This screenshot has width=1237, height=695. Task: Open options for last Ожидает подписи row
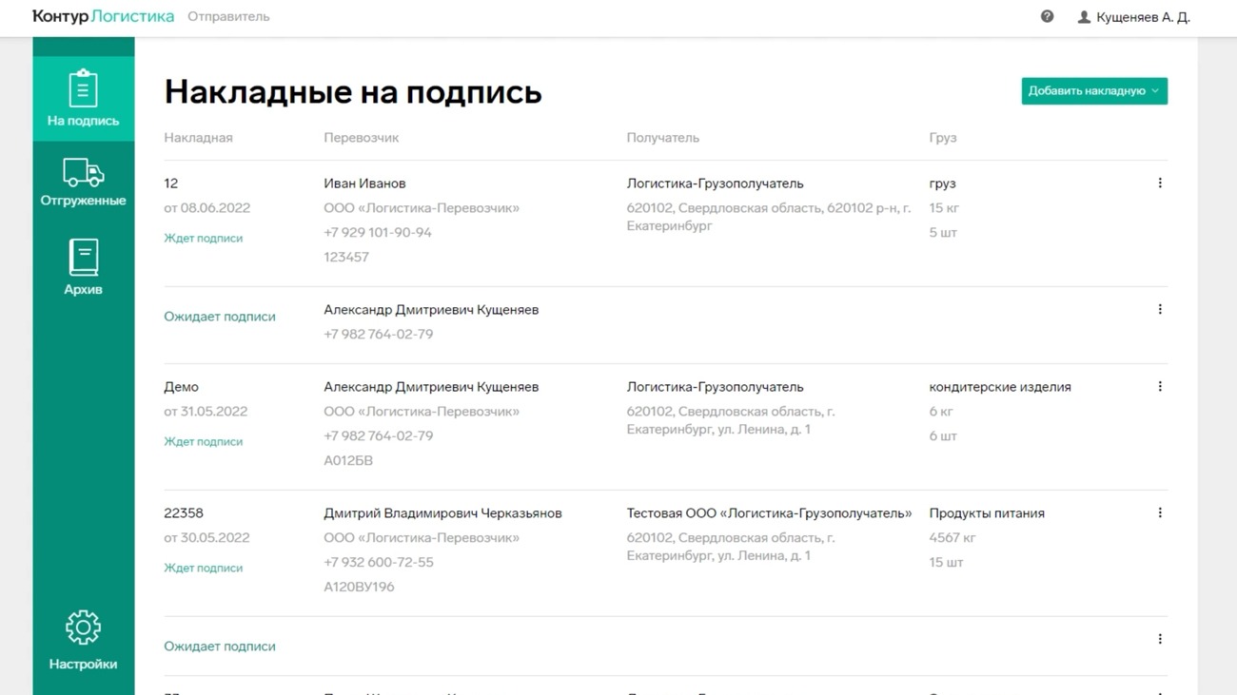pyautogui.click(x=1159, y=640)
